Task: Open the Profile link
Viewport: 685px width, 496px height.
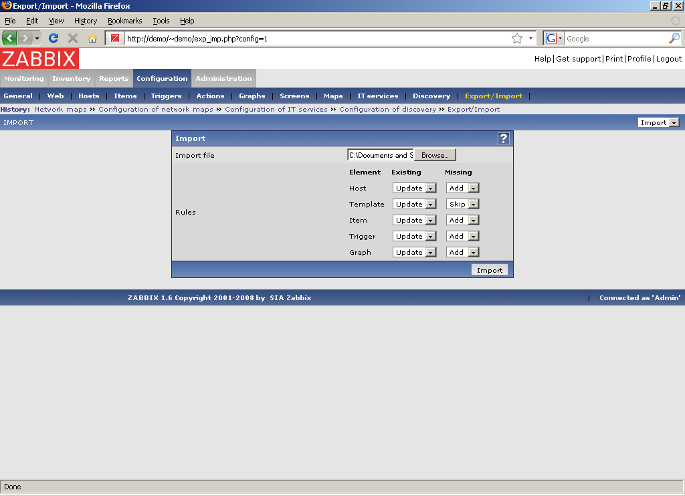Action: pyautogui.click(x=640, y=59)
